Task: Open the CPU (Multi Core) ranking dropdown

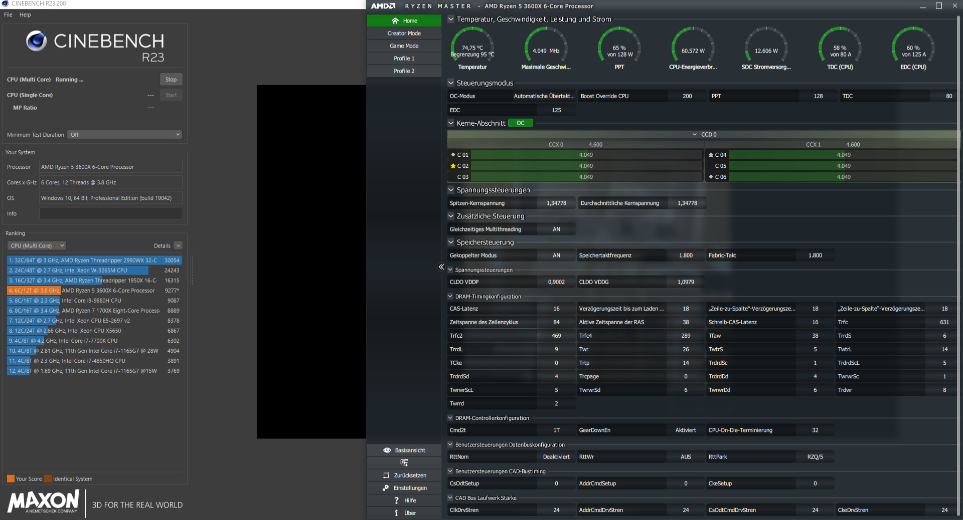Action: (37, 246)
